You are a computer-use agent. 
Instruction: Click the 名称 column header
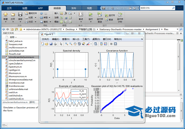[x=12, y=37]
